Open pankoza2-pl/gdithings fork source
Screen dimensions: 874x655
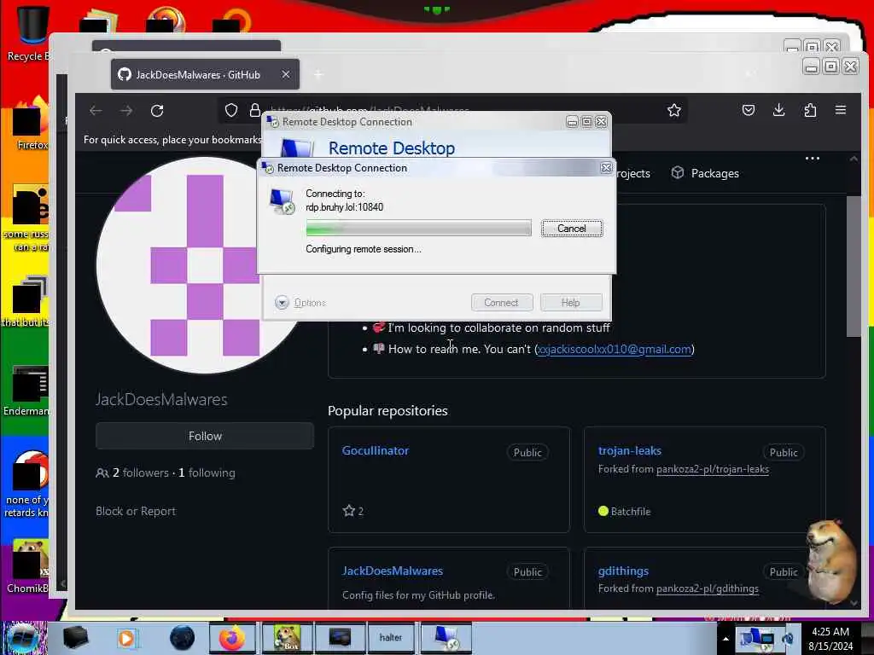coord(708,588)
